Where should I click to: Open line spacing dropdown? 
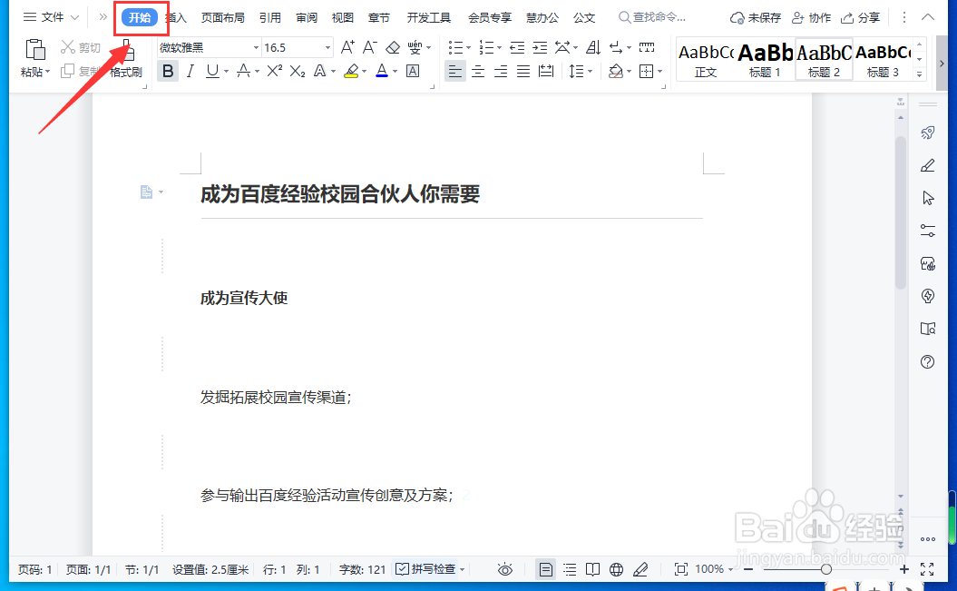(591, 72)
